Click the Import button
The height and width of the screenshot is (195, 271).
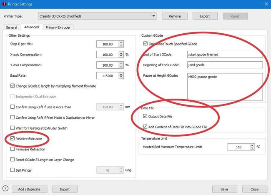(x=65, y=189)
